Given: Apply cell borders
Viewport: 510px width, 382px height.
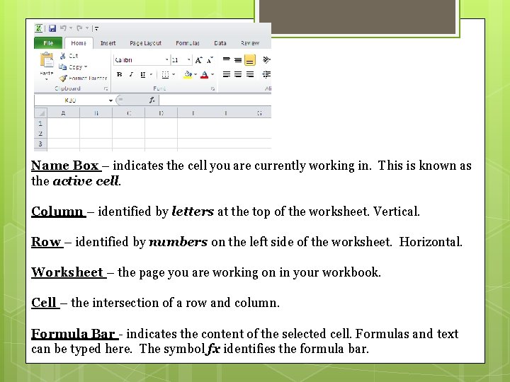Looking at the screenshot, I should pyautogui.click(x=165, y=75).
